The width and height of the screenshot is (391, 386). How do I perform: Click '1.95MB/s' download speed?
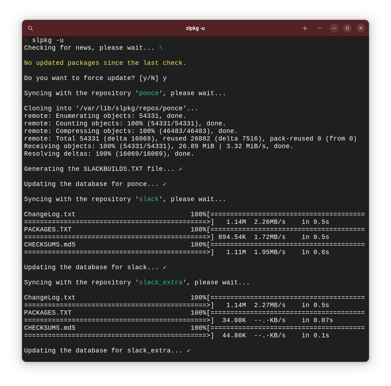coord(270,252)
